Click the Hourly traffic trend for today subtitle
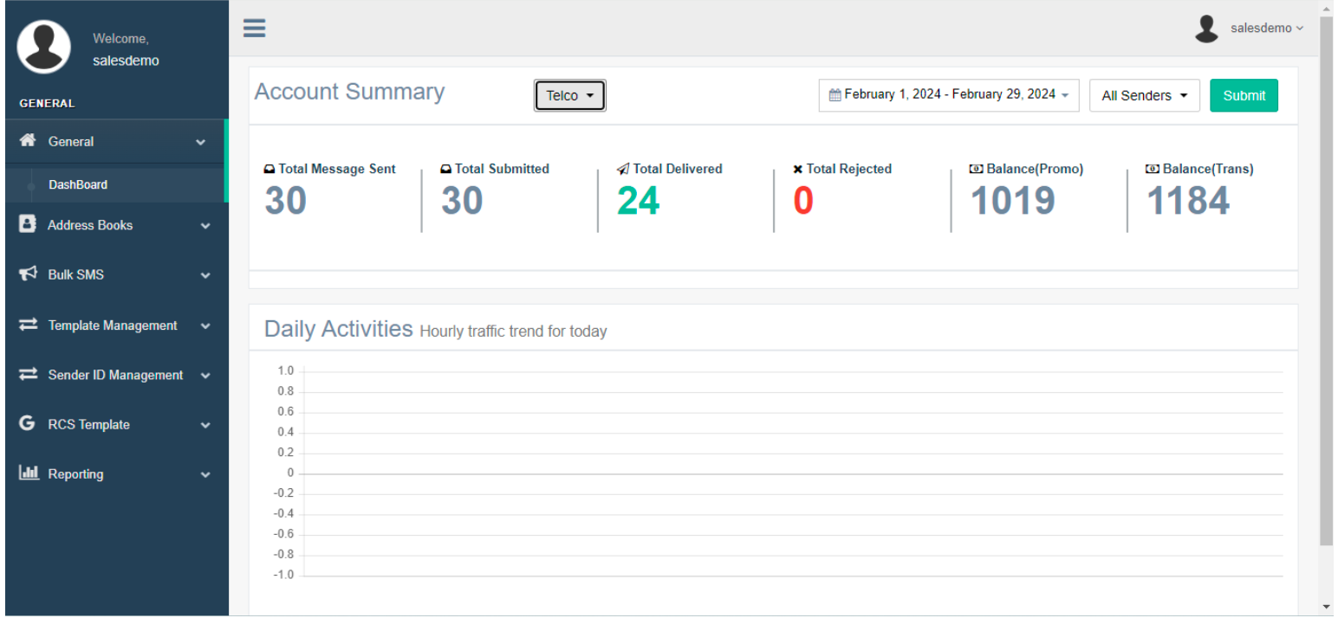 pyautogui.click(x=513, y=332)
